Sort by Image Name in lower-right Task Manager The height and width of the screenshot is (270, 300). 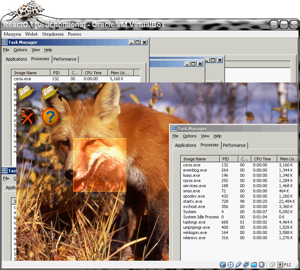pyautogui.click(x=200, y=159)
